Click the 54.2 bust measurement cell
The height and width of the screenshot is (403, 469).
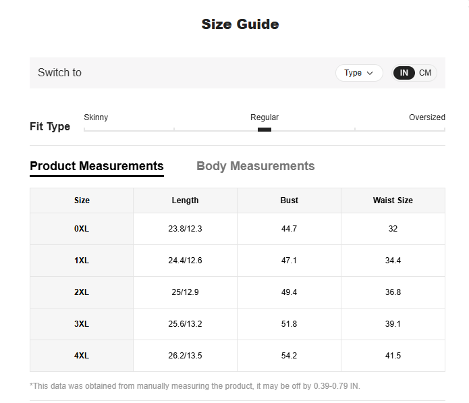click(289, 356)
